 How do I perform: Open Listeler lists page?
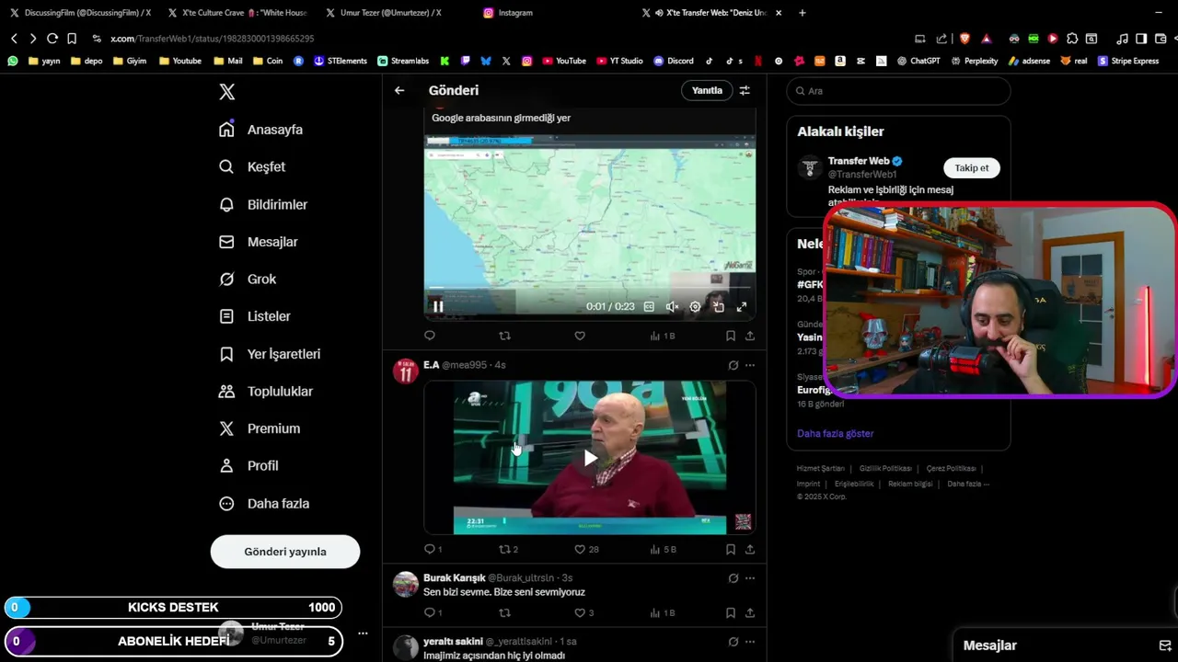(x=255, y=316)
